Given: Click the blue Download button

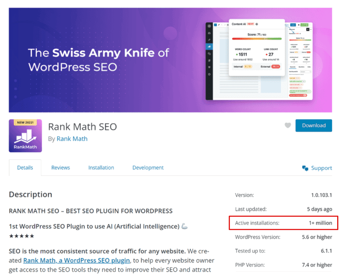Looking at the screenshot, I should [313, 125].
